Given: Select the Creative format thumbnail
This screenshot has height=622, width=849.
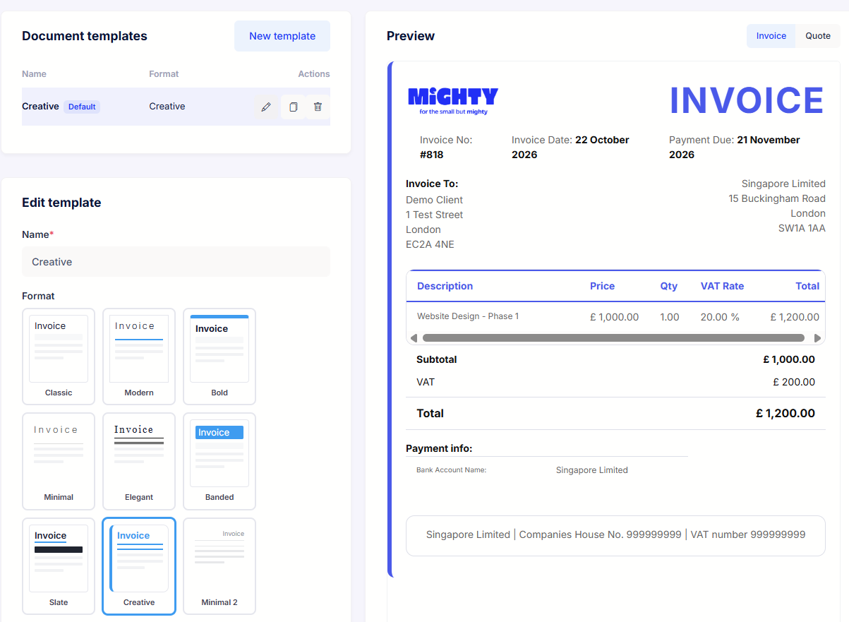Looking at the screenshot, I should click(139, 566).
